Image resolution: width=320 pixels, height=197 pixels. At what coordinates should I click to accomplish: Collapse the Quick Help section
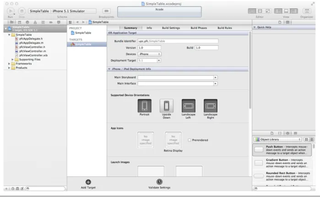tap(255, 27)
